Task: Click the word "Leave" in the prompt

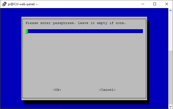Action: coord(83,23)
